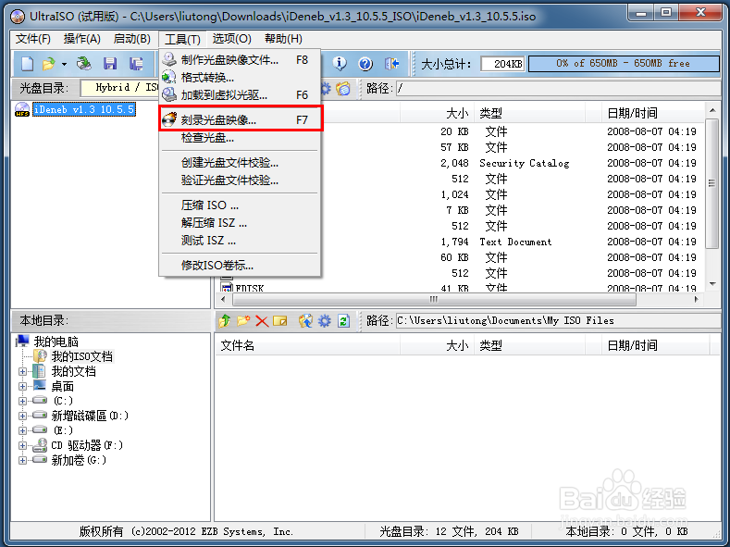Choose 检查光盘... menu entry
The width and height of the screenshot is (730, 547).
point(241,138)
